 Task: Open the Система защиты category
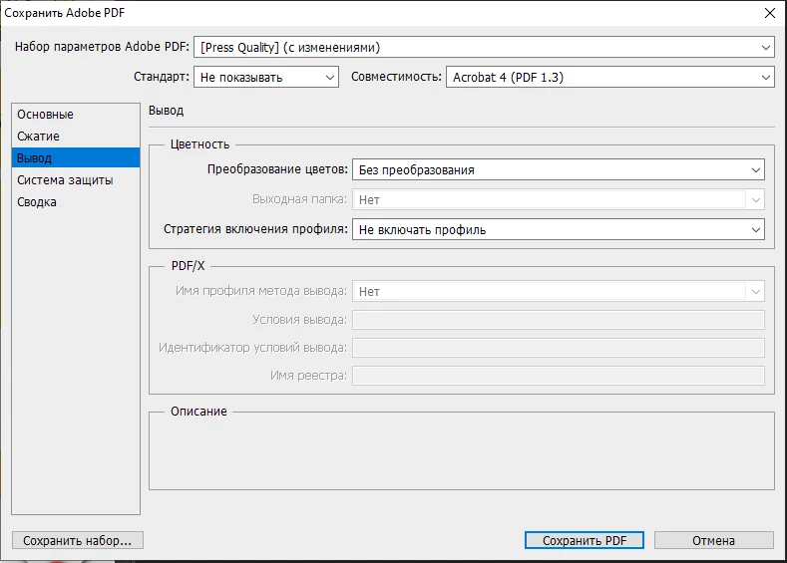(x=76, y=180)
